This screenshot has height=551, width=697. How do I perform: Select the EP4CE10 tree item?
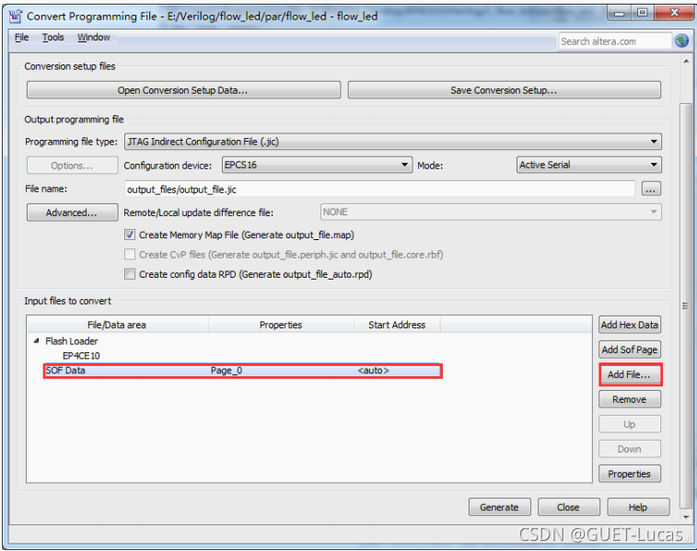[x=81, y=356]
